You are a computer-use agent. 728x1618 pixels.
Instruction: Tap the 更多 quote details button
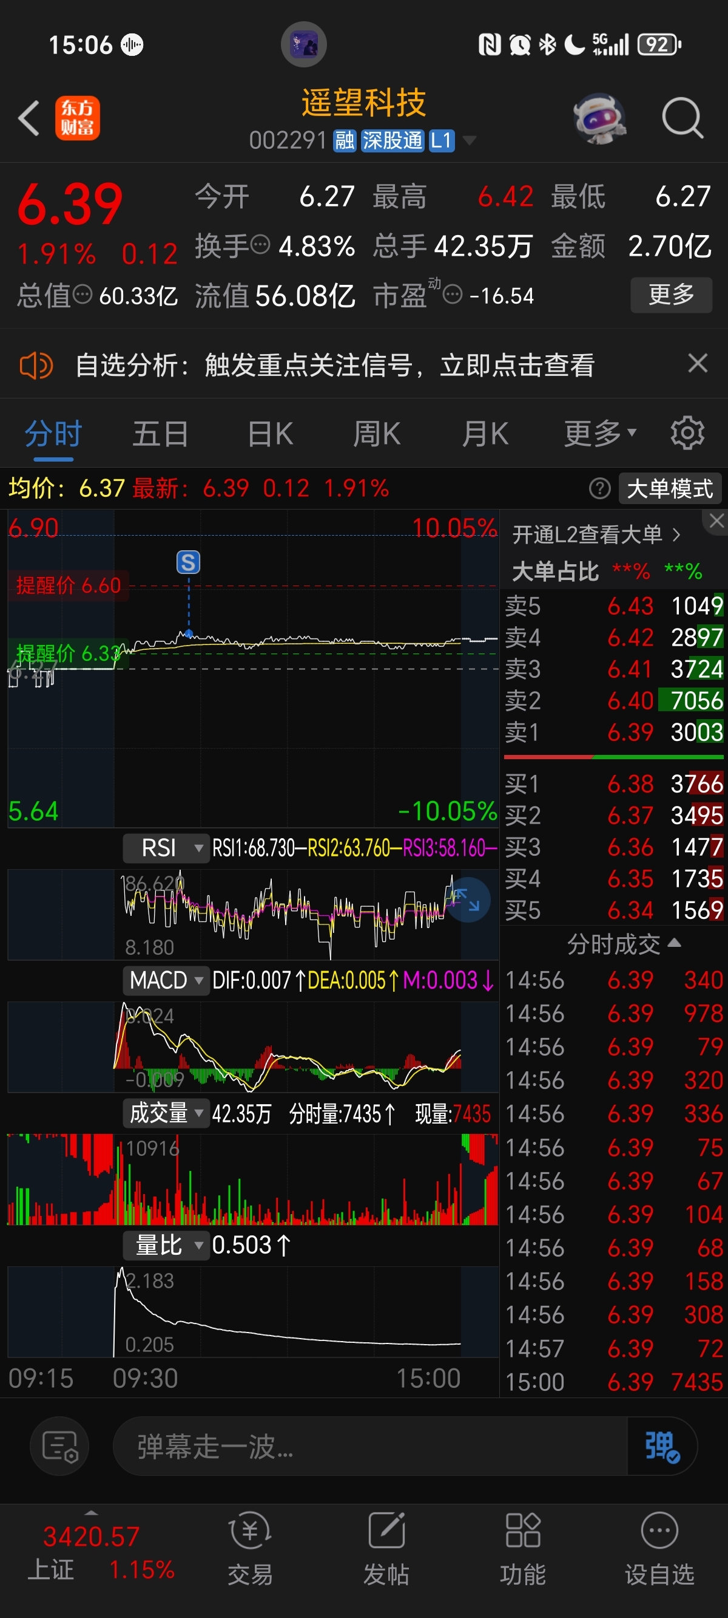pos(672,295)
